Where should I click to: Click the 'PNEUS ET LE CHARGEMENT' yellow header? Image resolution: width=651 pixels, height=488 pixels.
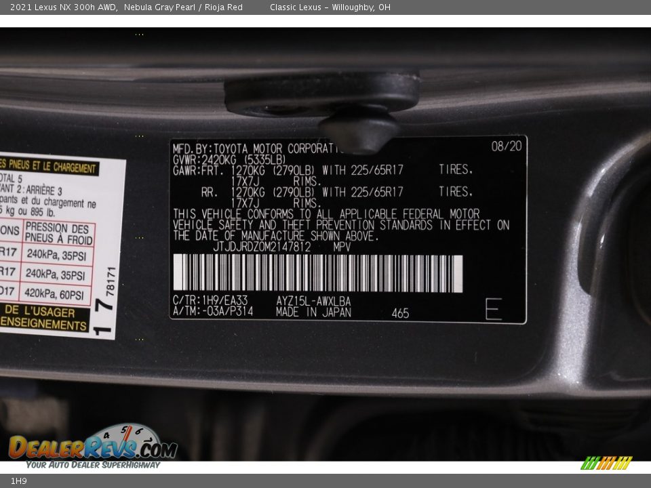point(49,167)
